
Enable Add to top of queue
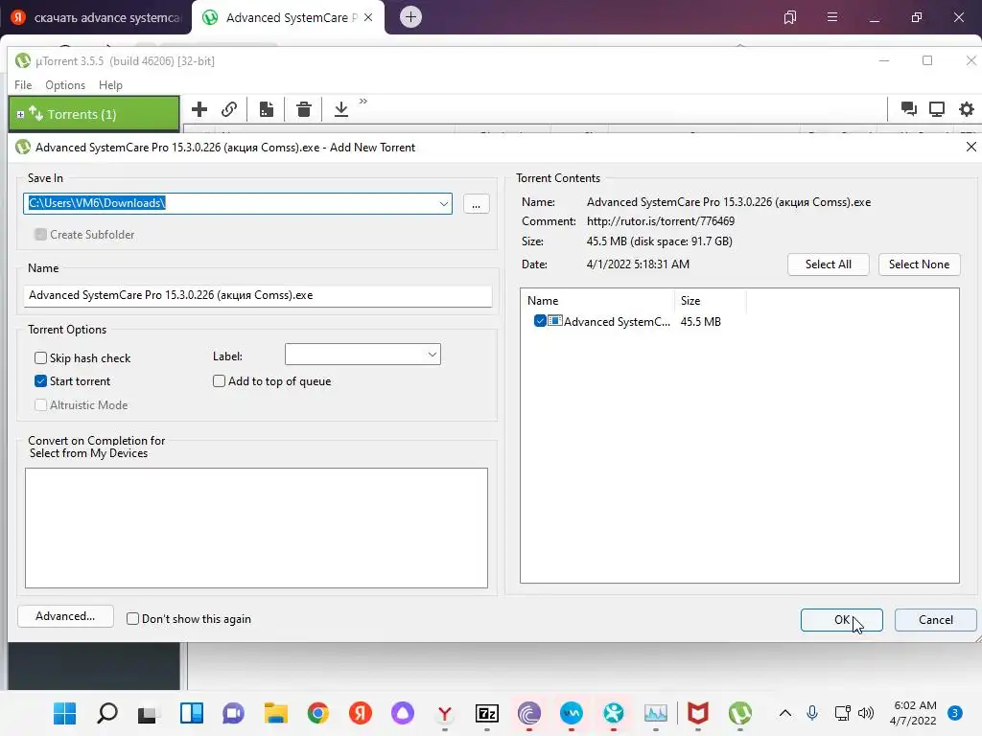[x=220, y=381]
